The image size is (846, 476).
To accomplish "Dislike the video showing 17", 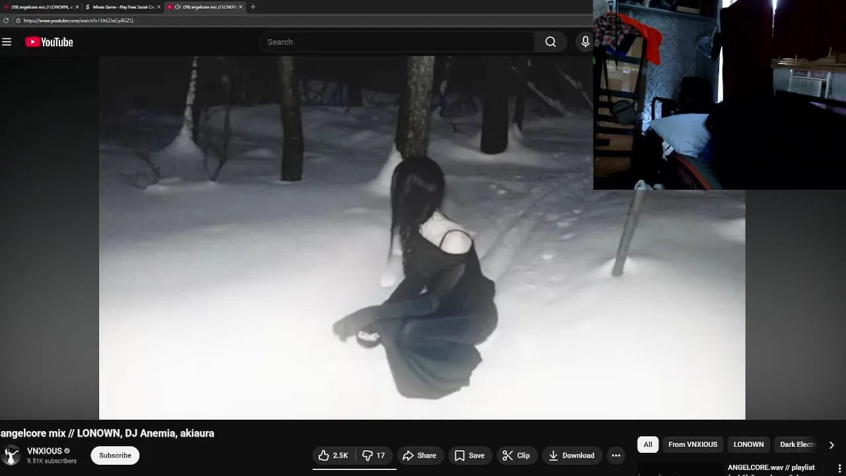I will (x=375, y=456).
